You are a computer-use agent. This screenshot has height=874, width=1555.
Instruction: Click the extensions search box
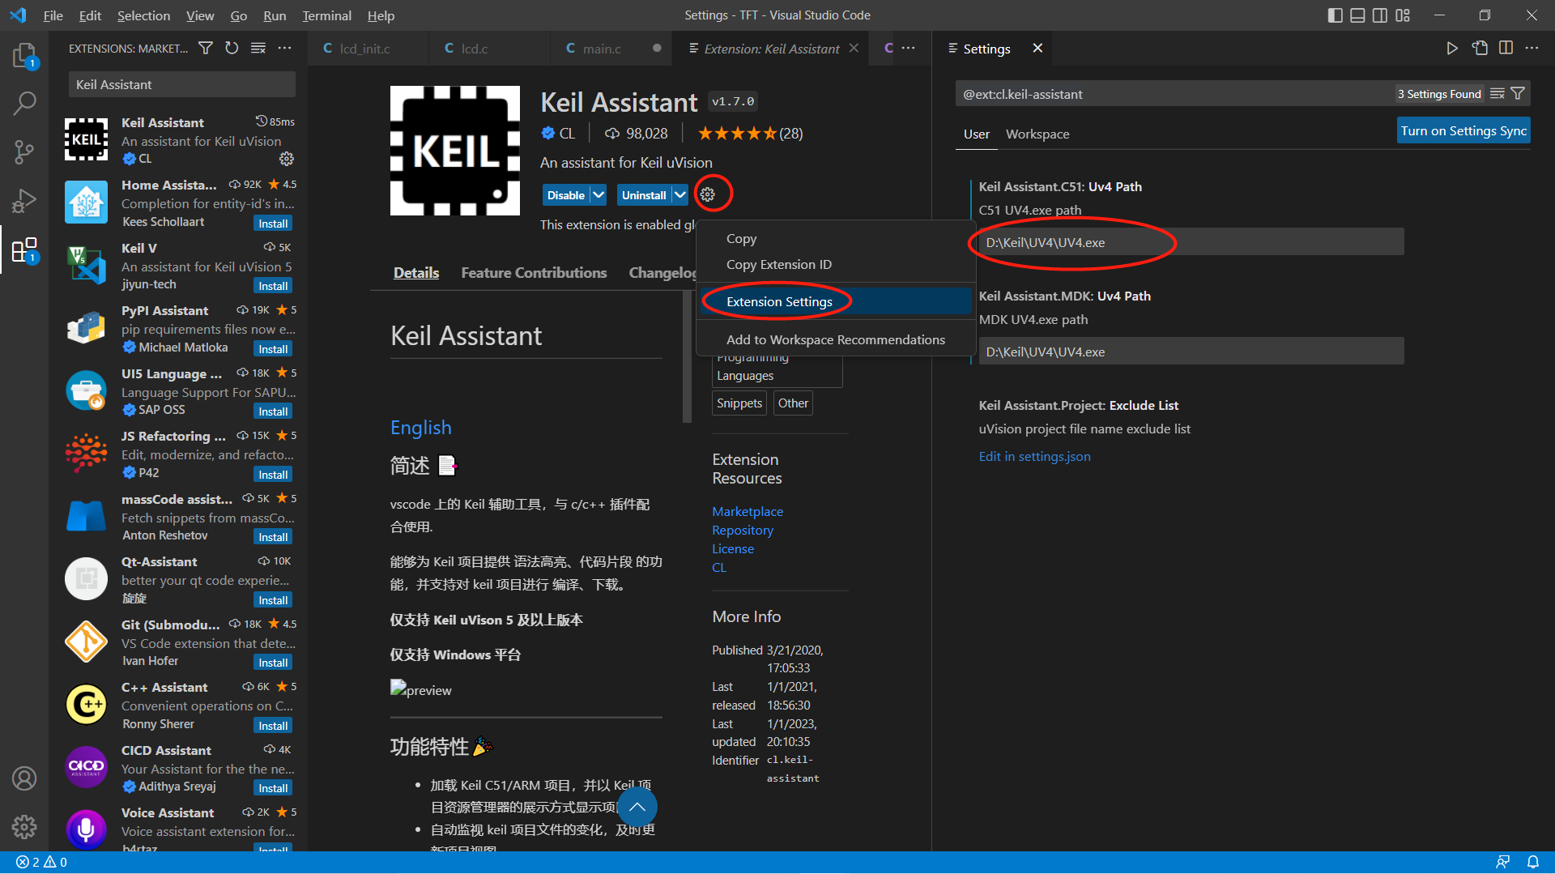(181, 84)
